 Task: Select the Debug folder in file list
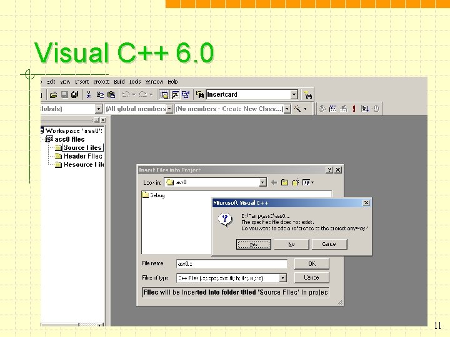(154, 195)
